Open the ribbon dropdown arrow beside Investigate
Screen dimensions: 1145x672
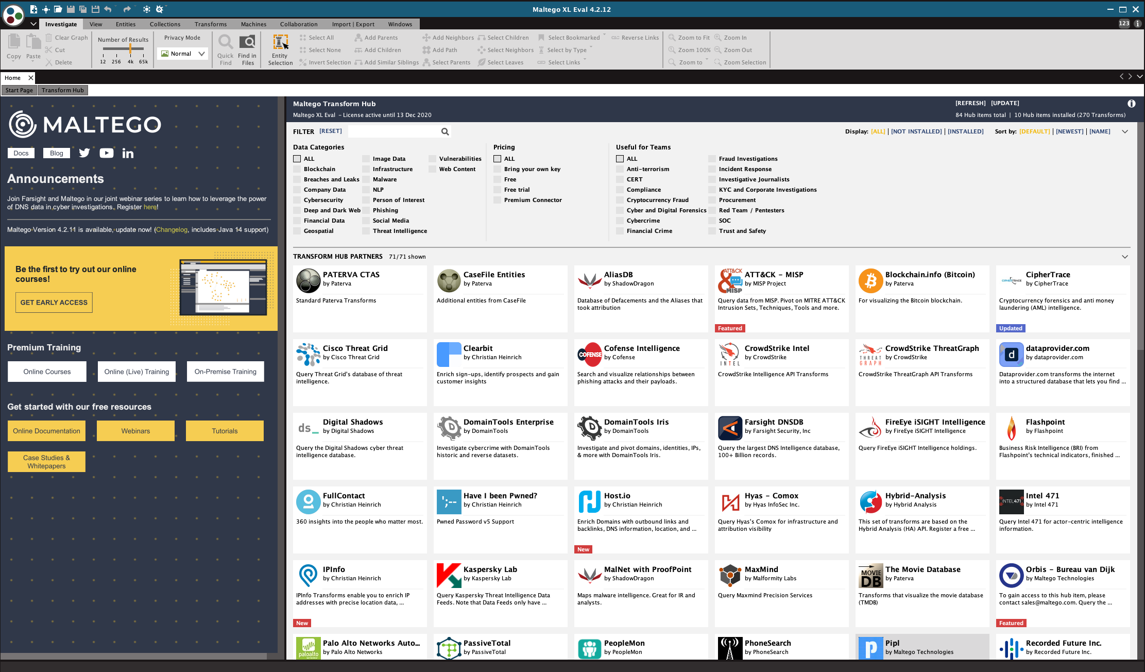(x=33, y=24)
